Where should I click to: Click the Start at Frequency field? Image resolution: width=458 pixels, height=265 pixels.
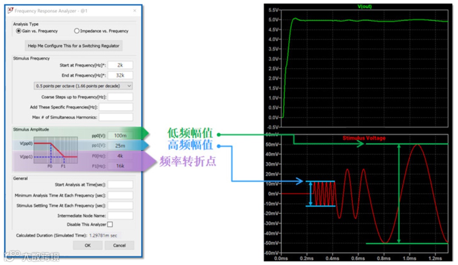pyautogui.click(x=120, y=65)
